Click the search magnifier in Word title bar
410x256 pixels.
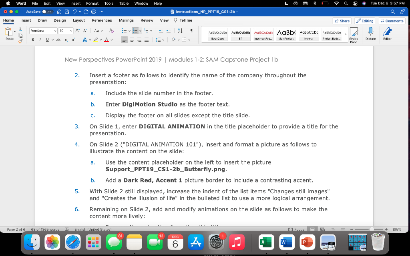click(393, 12)
